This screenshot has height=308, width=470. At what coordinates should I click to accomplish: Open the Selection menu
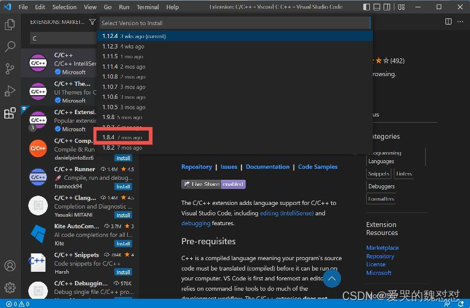(65, 7)
